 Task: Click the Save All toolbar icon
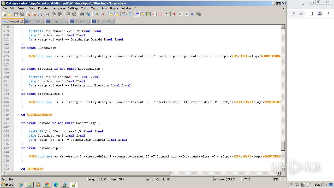pos(22,14)
